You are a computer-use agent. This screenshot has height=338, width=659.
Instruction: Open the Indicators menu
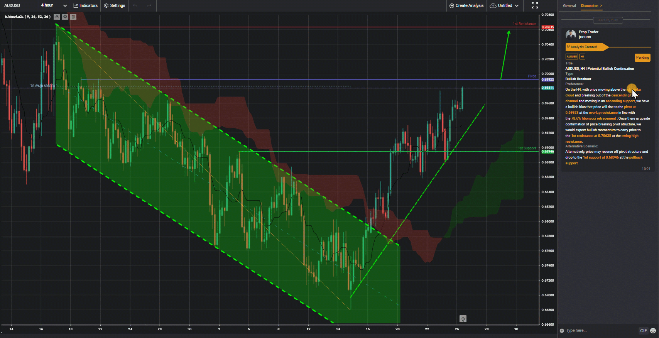pyautogui.click(x=85, y=5)
